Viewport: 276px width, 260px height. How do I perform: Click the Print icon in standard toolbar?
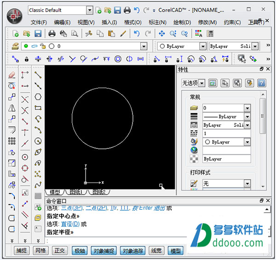pos(52,34)
